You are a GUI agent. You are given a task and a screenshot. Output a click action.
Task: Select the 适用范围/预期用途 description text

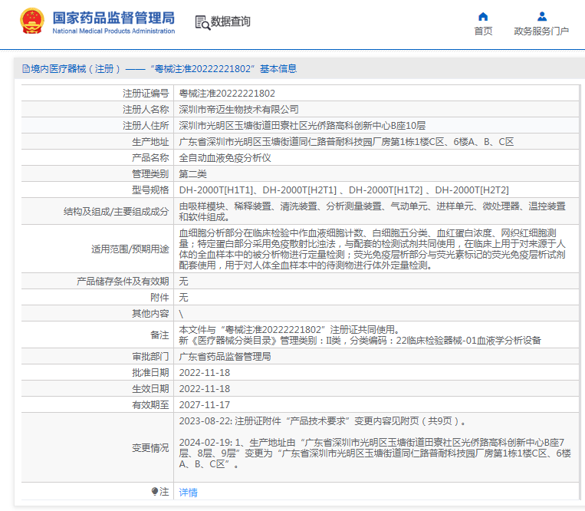click(x=373, y=249)
